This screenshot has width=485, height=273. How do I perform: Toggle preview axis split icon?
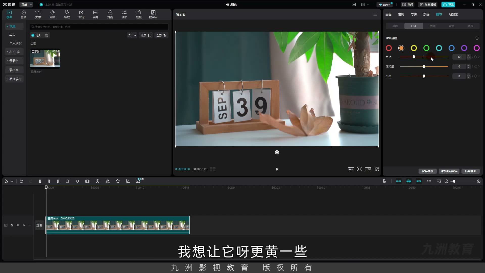429,181
